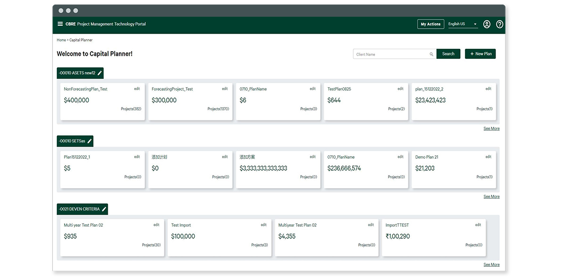The height and width of the screenshot is (280, 561).
Task: Open the My Actions menu
Action: tap(430, 24)
